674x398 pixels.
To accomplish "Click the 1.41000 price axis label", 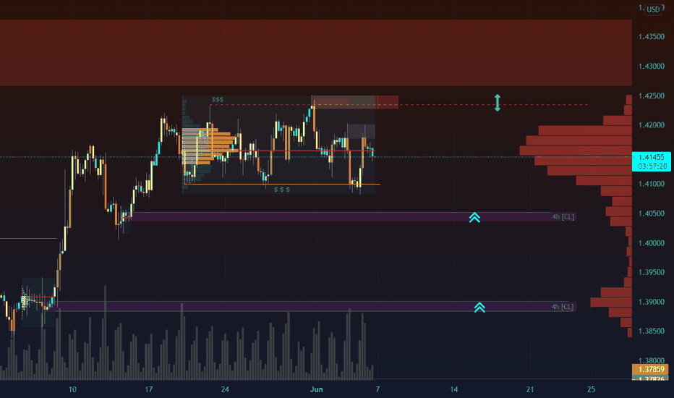I will [651, 184].
